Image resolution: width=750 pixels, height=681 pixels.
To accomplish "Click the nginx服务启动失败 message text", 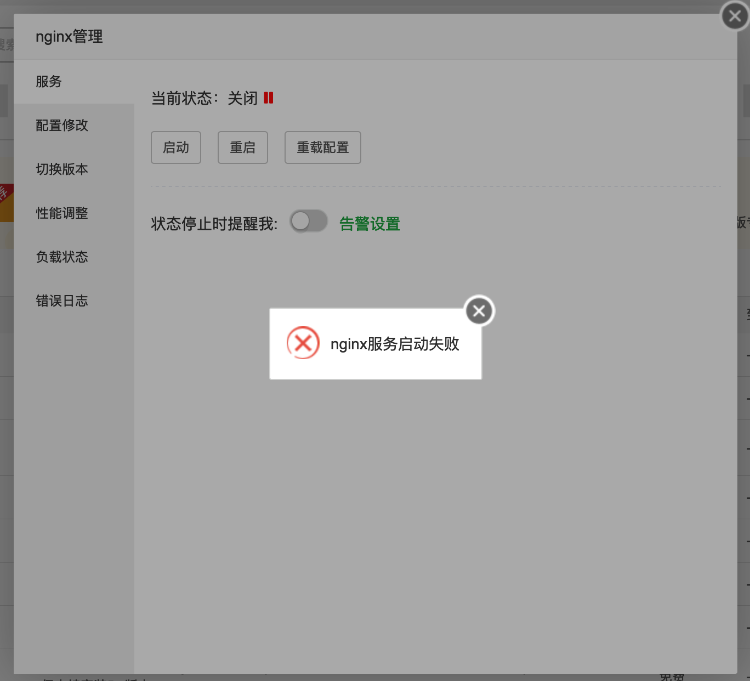I will coord(395,344).
